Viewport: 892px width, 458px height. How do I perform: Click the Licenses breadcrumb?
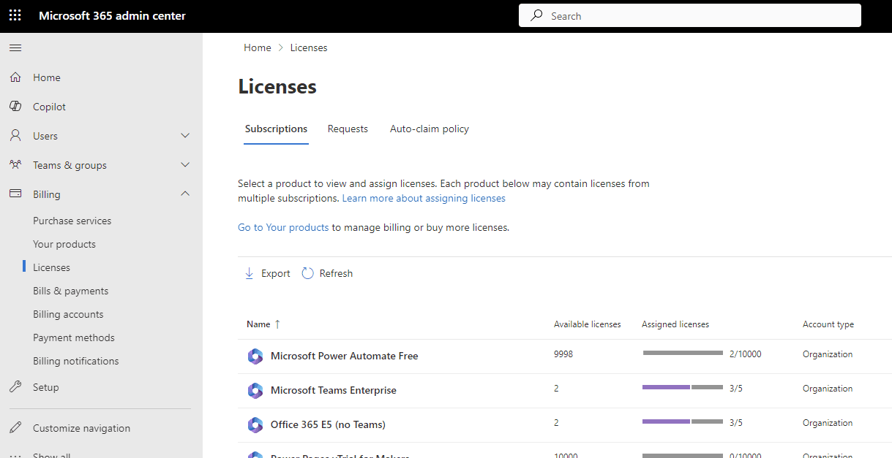coord(309,47)
